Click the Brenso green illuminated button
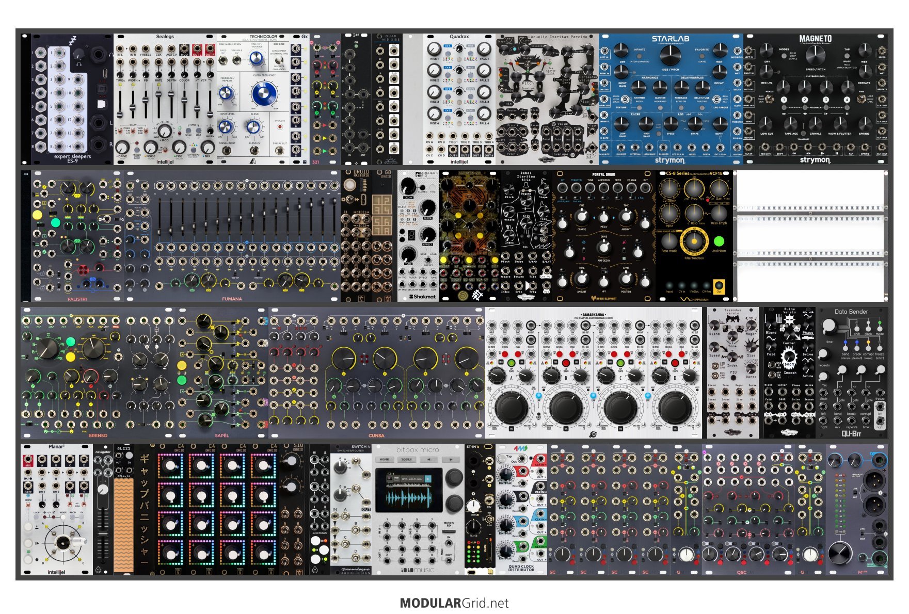The height and width of the screenshot is (614, 909). [71, 342]
